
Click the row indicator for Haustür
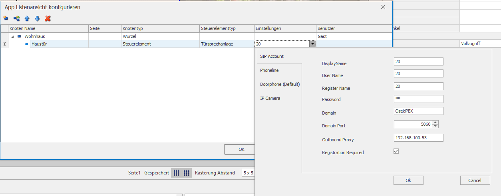coord(4,44)
